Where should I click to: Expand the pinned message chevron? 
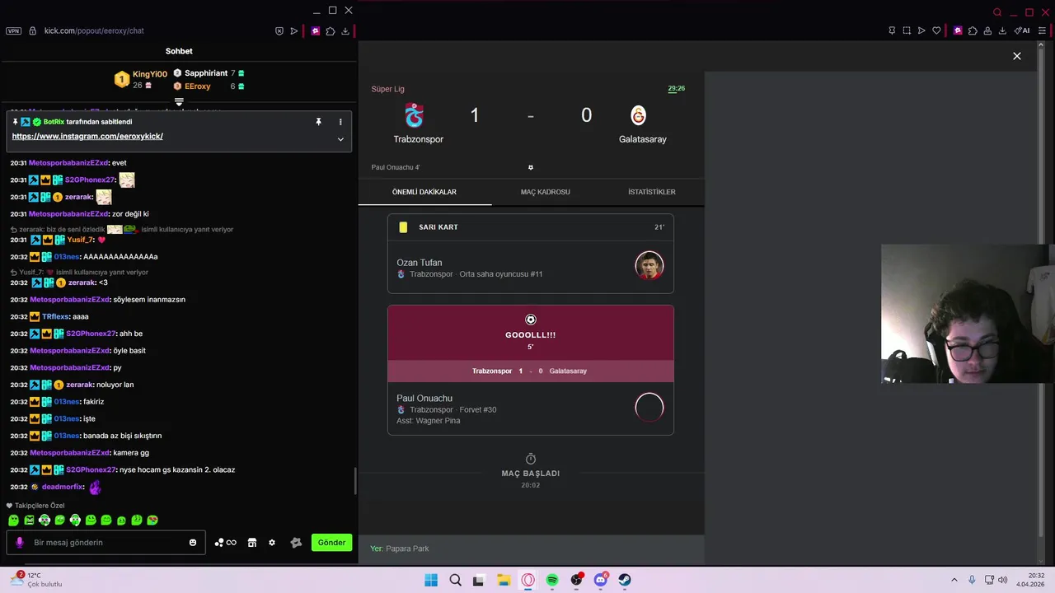pyautogui.click(x=340, y=139)
